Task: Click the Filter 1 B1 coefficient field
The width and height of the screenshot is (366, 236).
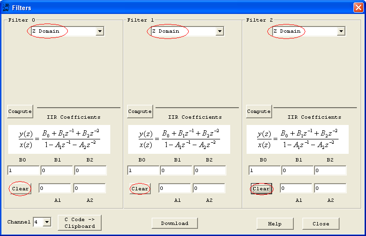Action: click(176, 171)
